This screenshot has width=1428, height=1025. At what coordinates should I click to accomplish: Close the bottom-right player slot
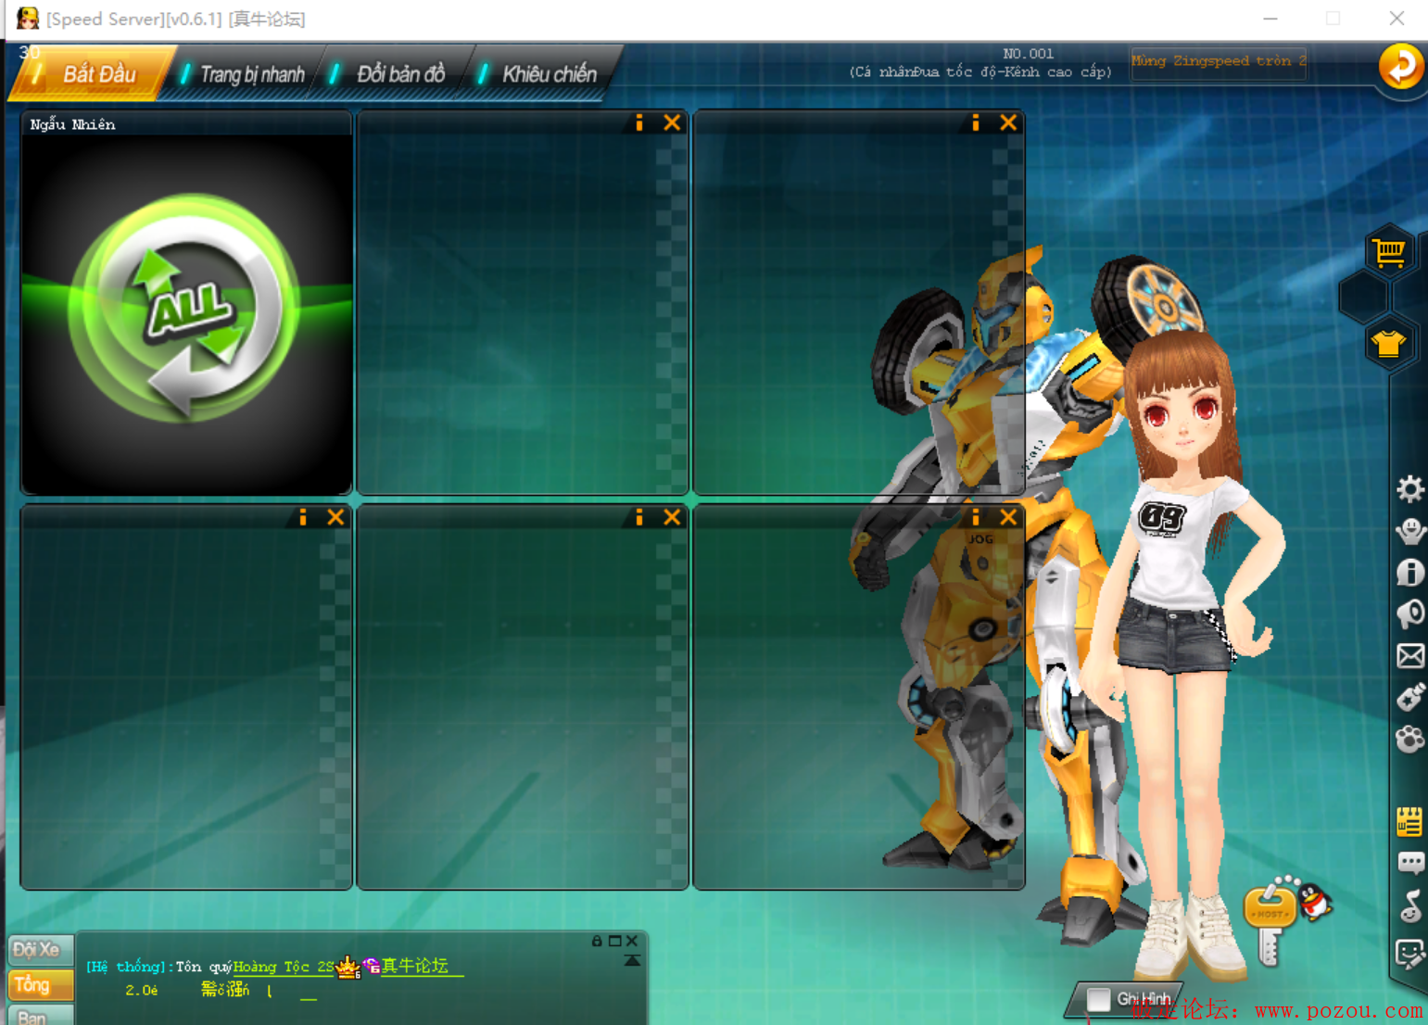(x=1009, y=517)
